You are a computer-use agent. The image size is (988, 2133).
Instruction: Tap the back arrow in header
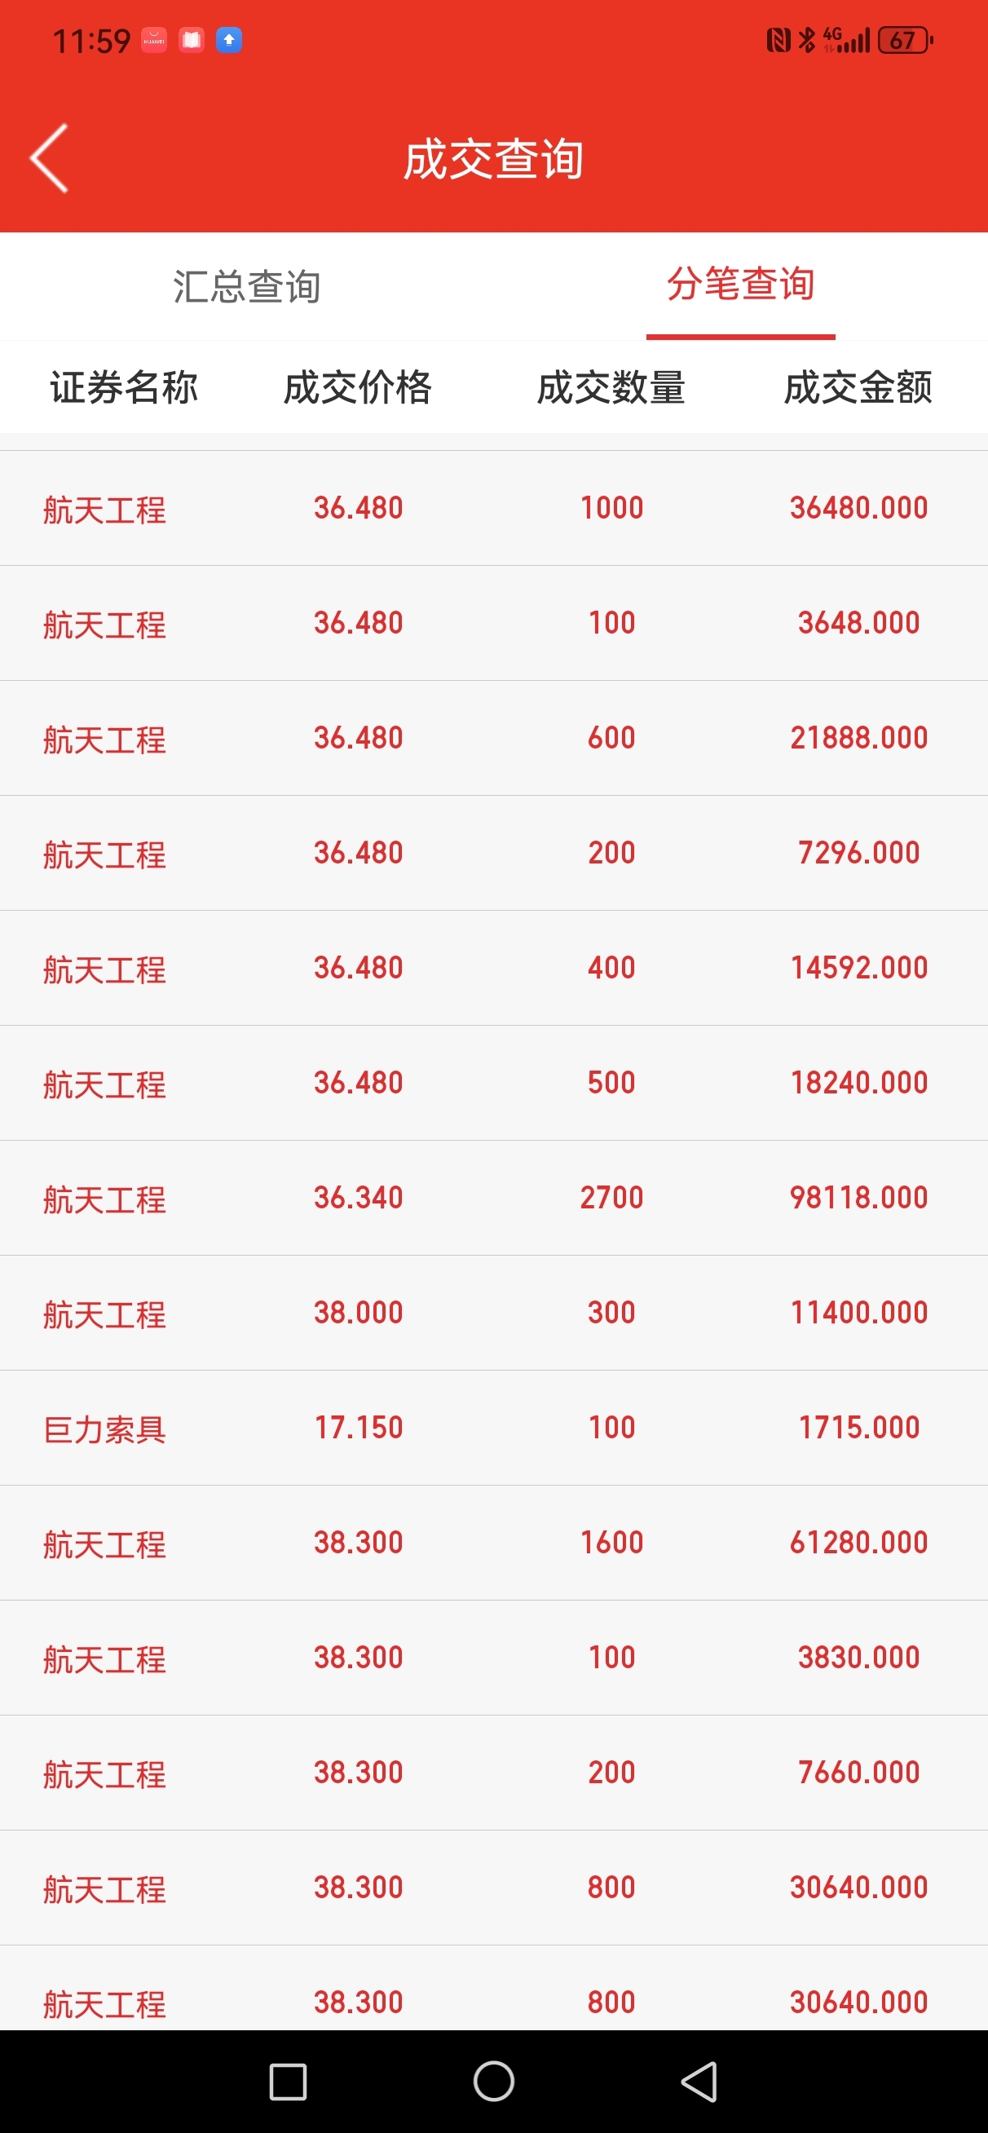[49, 158]
